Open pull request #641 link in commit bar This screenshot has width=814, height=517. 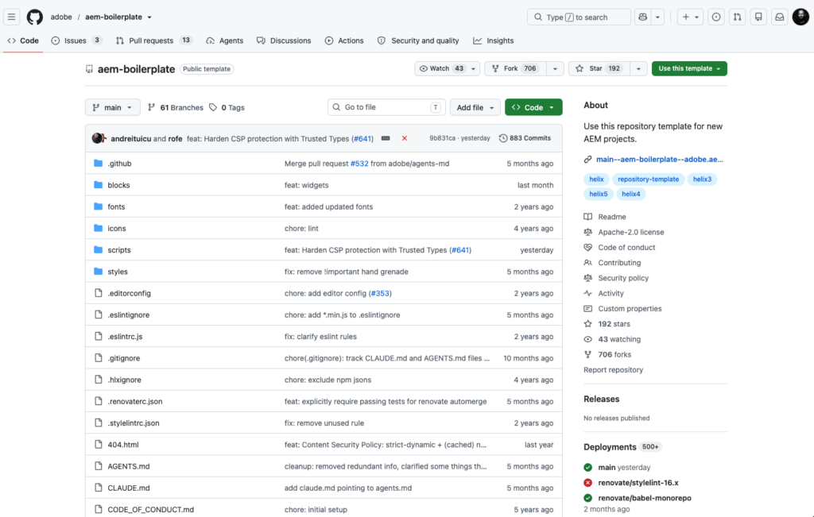[362, 139]
